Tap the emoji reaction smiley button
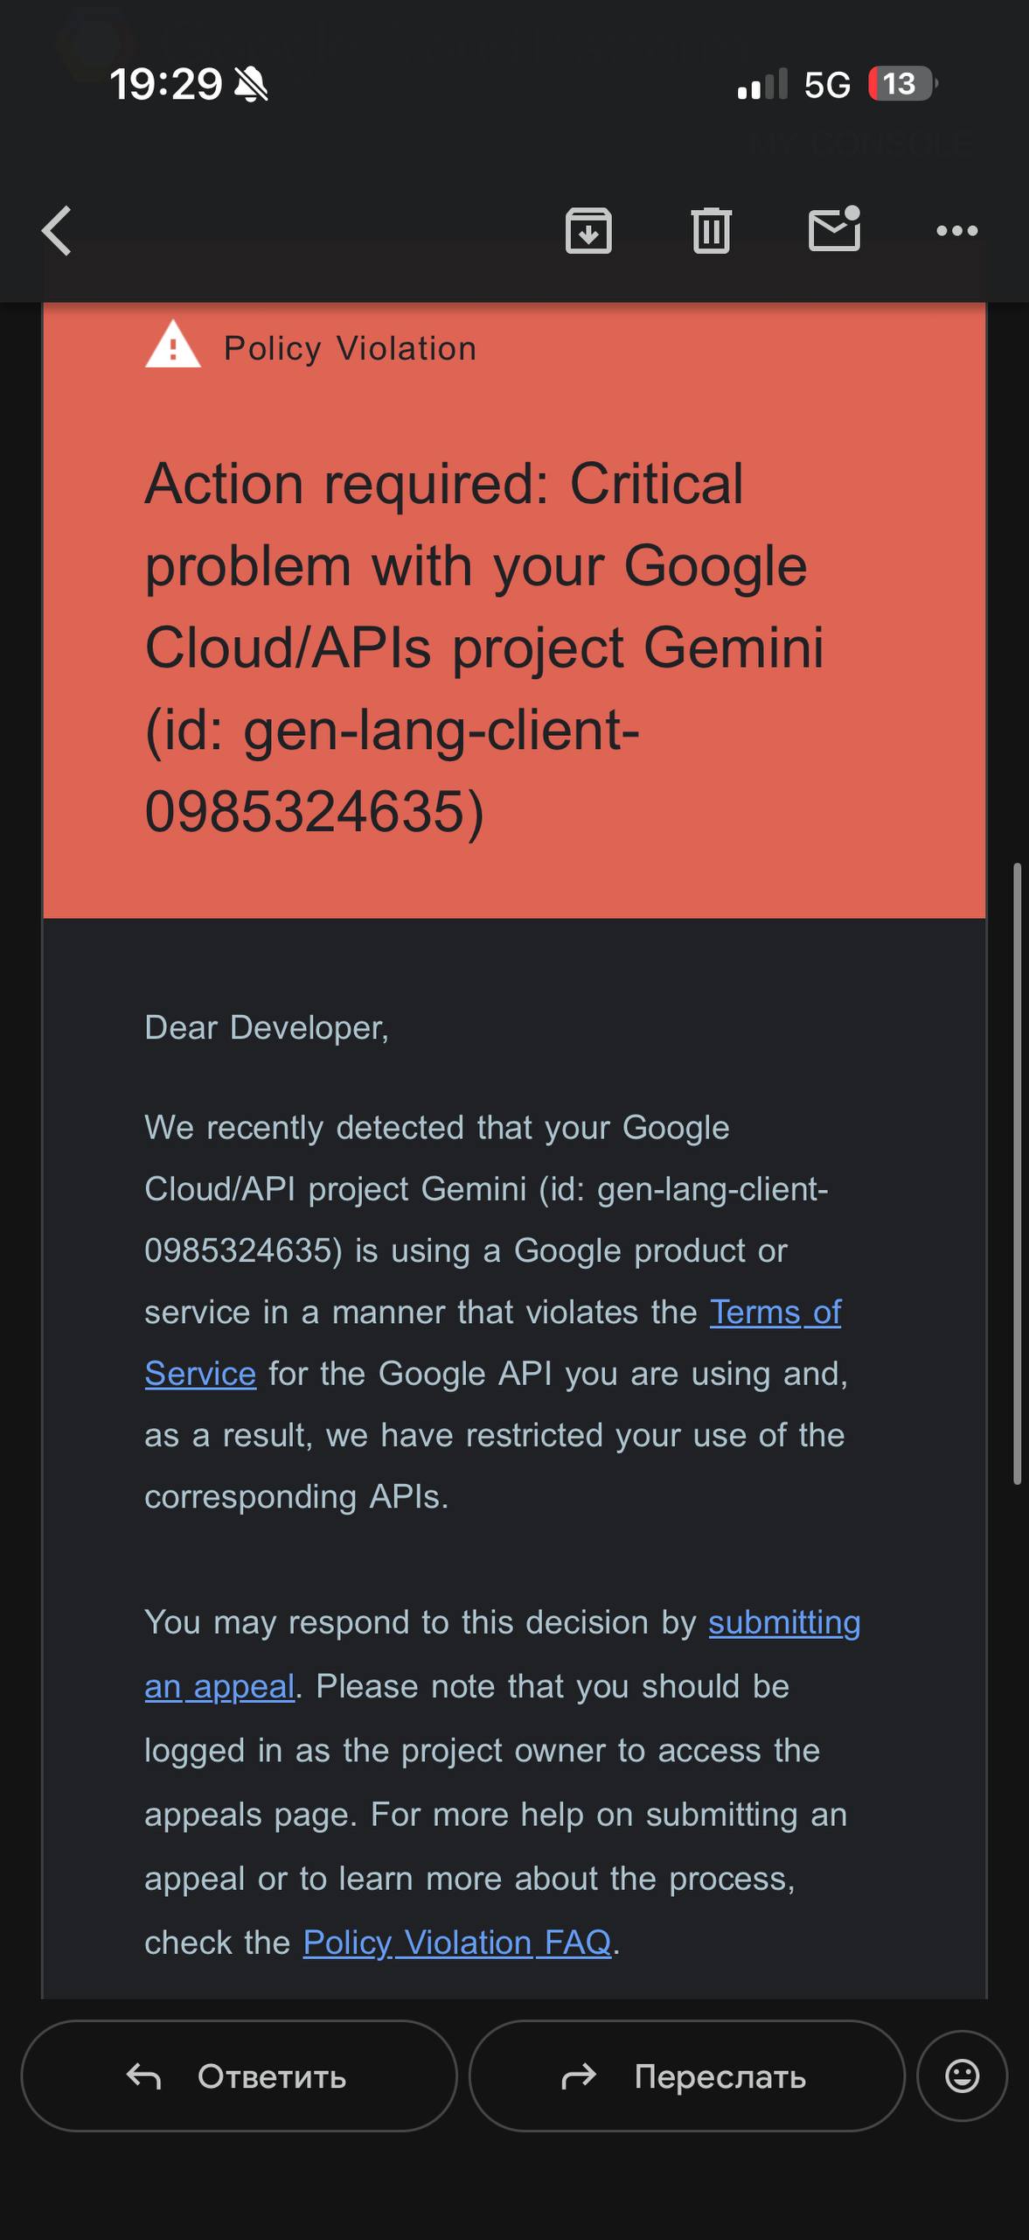This screenshot has height=2240, width=1029. point(962,2075)
